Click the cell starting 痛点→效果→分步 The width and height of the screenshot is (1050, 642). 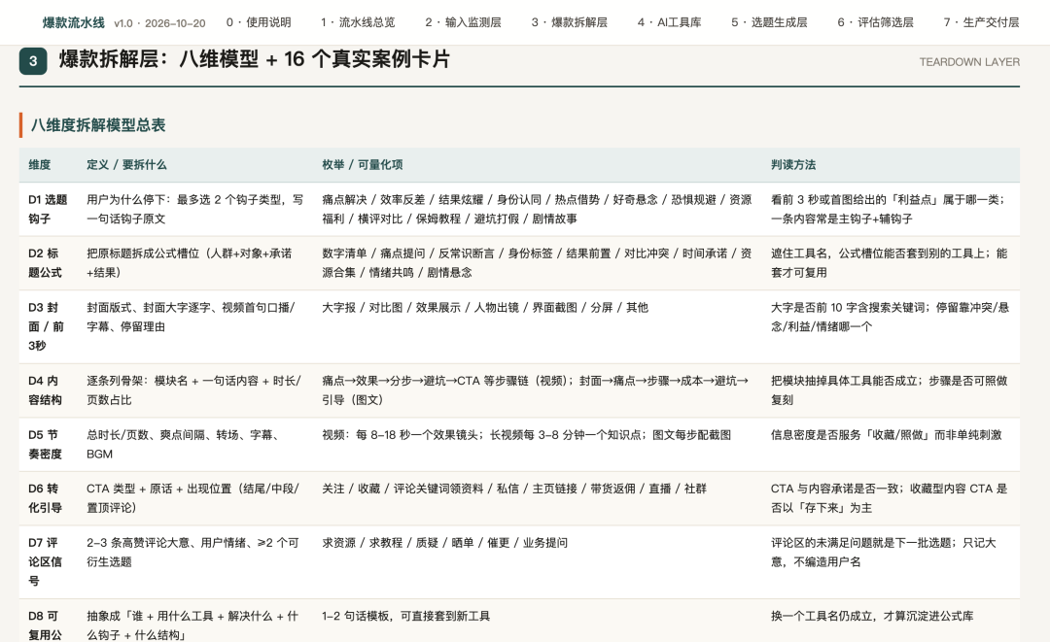(536, 390)
